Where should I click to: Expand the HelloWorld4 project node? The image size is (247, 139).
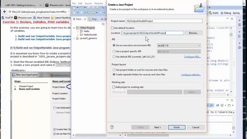point(78,35)
